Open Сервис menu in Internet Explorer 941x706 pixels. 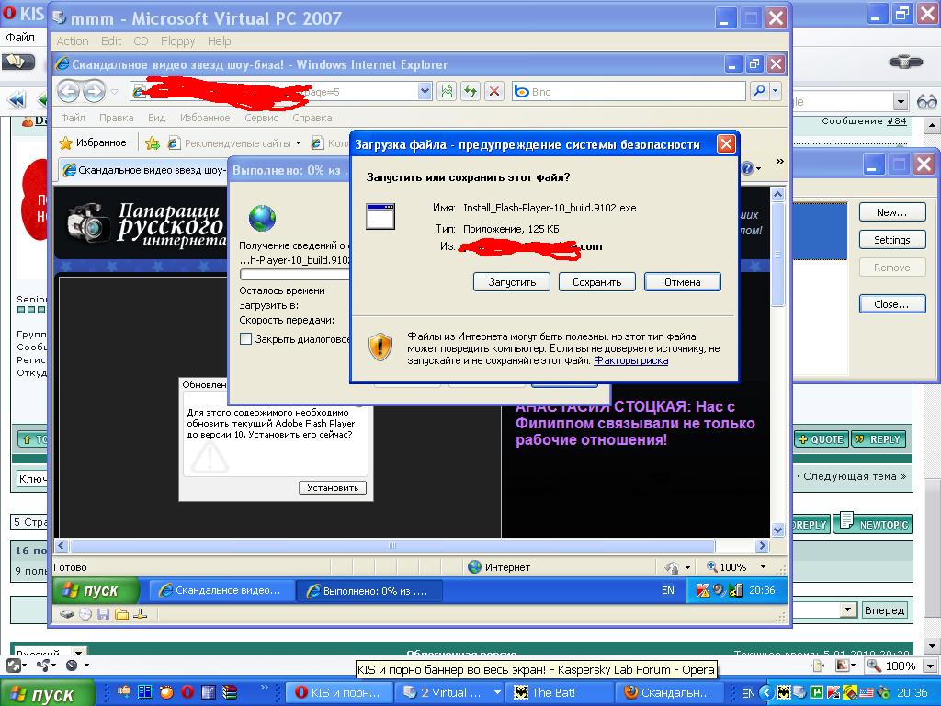260,118
